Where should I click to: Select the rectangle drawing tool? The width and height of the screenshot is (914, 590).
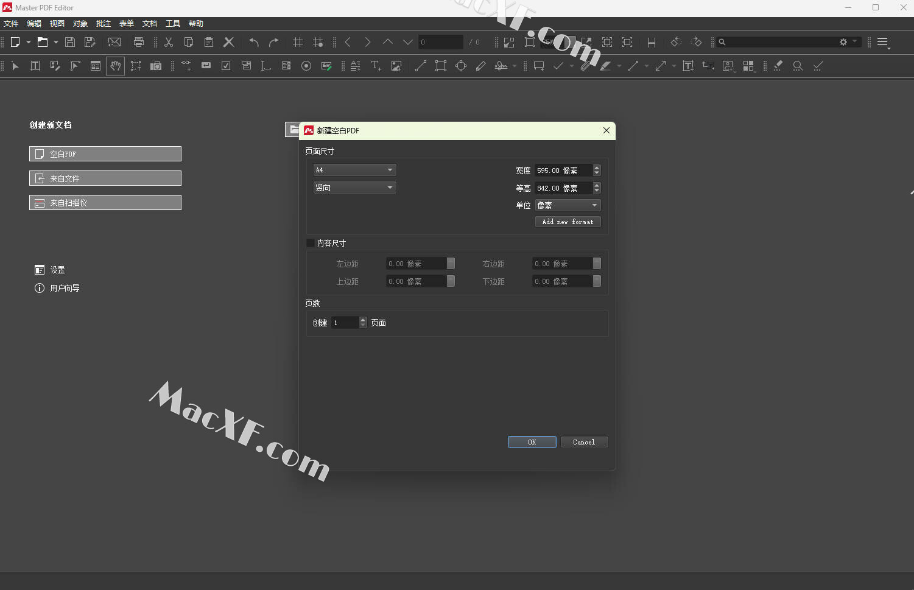pyautogui.click(x=441, y=66)
